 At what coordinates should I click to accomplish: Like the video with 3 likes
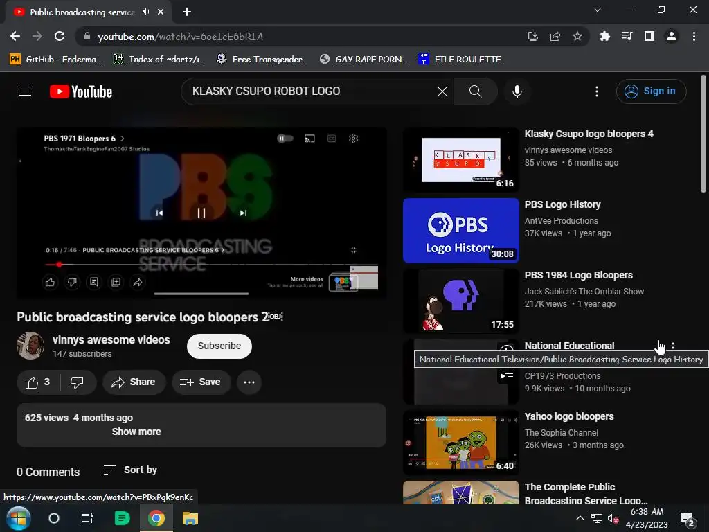[x=39, y=382]
